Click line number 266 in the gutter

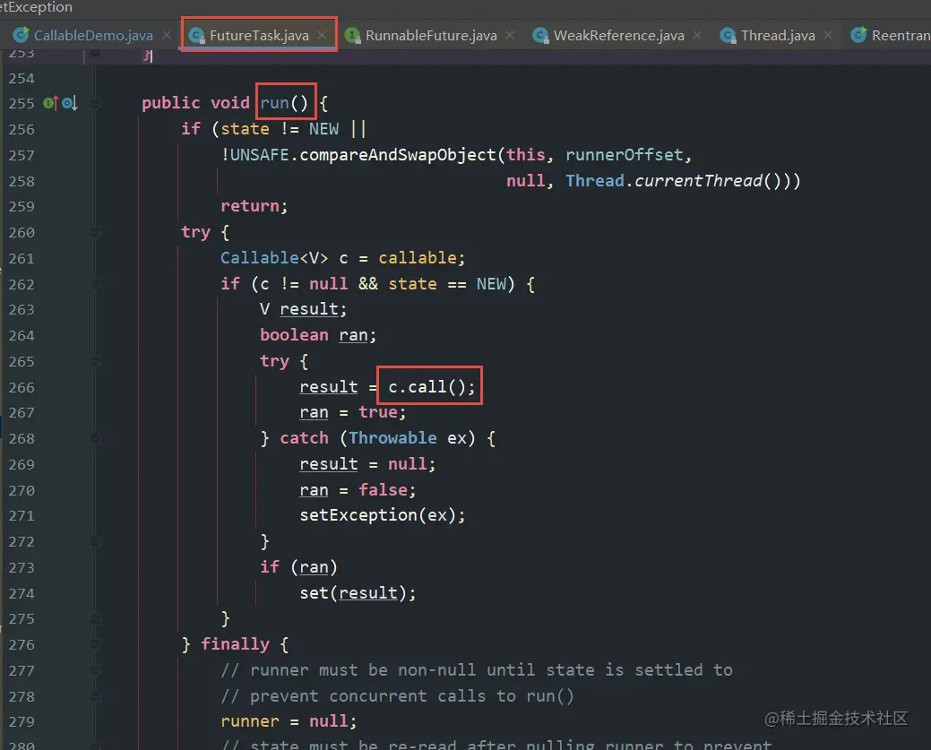click(22, 387)
